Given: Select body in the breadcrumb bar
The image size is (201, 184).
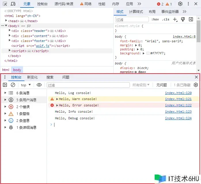Looking at the screenshot, I should [x=17, y=70].
